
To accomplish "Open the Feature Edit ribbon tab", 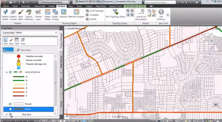I will click(x=39, y=6).
